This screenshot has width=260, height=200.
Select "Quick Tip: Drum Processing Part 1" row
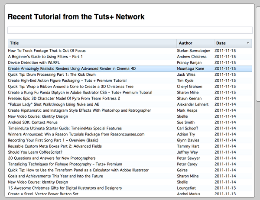pyautogui.click(x=130, y=74)
